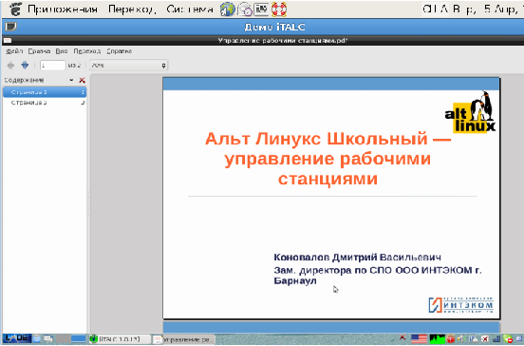Click the PDF viewer window icon in titlebar

[8, 41]
